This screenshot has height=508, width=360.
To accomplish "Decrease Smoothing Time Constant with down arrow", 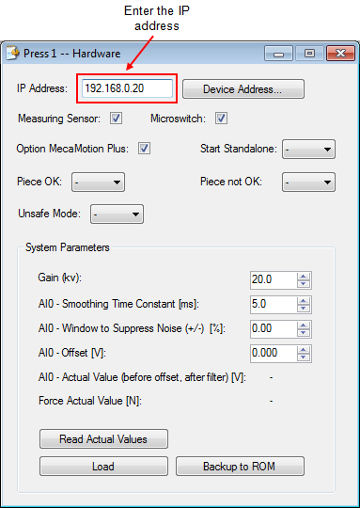I will pyautogui.click(x=304, y=309).
